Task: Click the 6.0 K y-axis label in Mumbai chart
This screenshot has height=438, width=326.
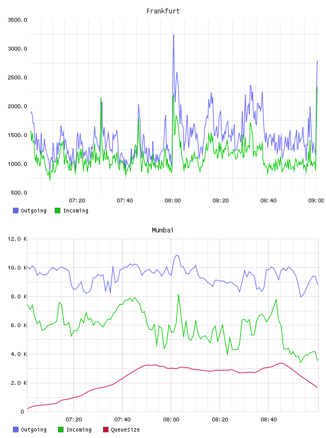Action: [x=19, y=325]
